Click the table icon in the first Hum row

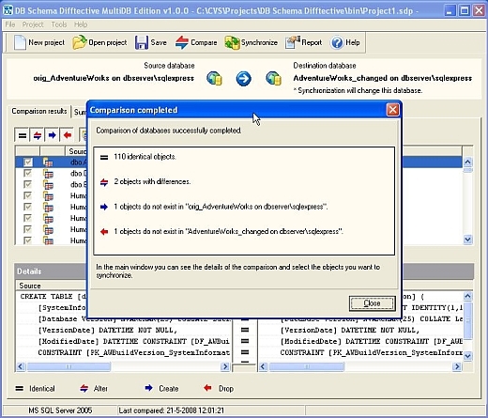[48, 196]
